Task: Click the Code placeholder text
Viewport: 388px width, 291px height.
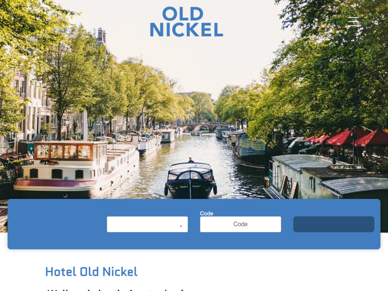Action: pyautogui.click(x=241, y=224)
